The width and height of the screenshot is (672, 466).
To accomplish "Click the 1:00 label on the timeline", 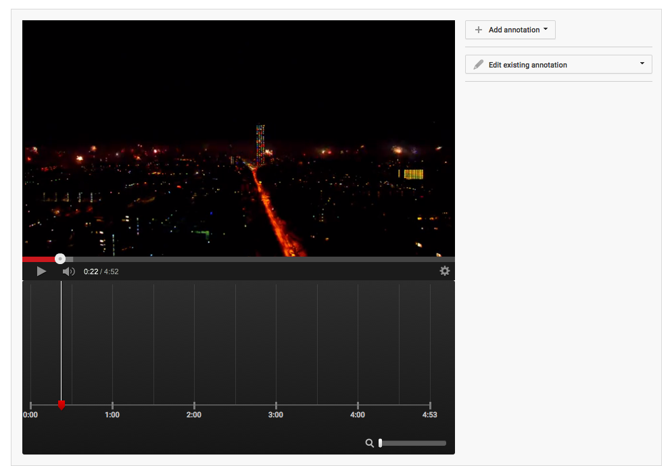I will pos(112,415).
